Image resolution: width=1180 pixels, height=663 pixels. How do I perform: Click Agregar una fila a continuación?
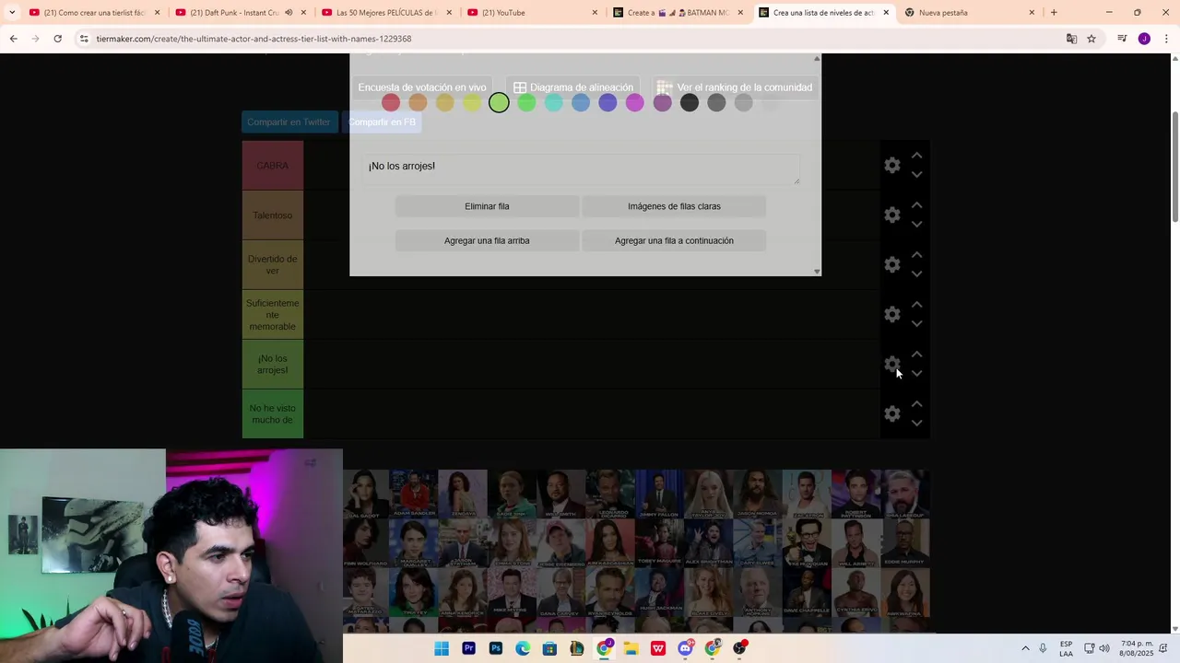674,240
